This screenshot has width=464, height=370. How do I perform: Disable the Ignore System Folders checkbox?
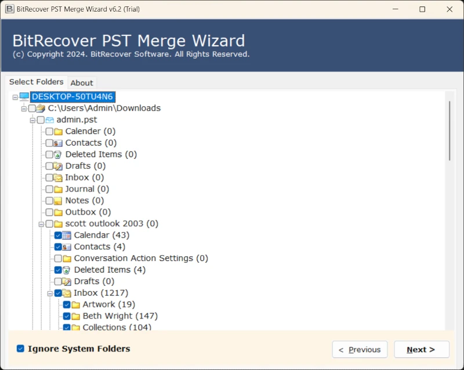tap(20, 349)
